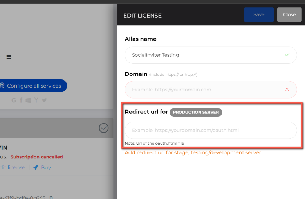The height and width of the screenshot is (199, 305).
Task: Click the Yahoo service icon
Action: (36, 100)
